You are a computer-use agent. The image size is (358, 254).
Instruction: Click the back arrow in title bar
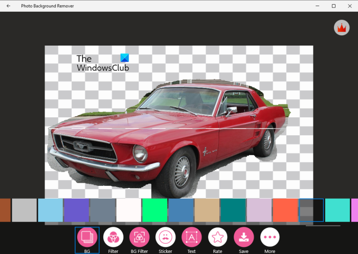[x=9, y=6]
